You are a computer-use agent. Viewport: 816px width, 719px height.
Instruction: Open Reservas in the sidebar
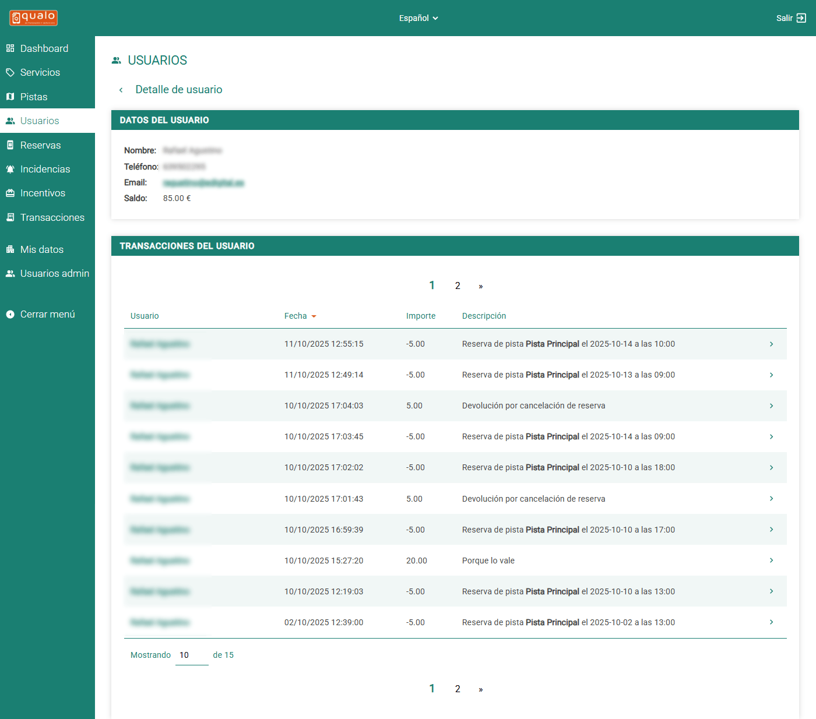pos(40,145)
